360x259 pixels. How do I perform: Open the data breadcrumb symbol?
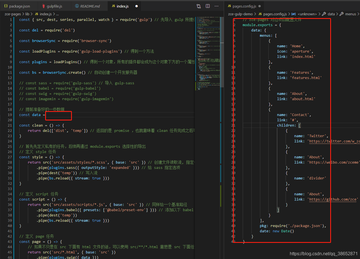(x=331, y=14)
